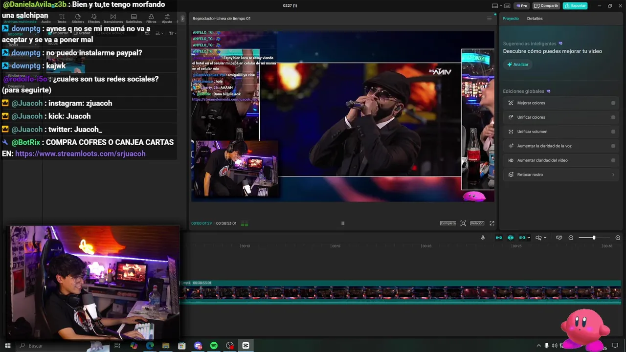Pause playback in the player
This screenshot has width=626, height=352.
click(x=343, y=223)
